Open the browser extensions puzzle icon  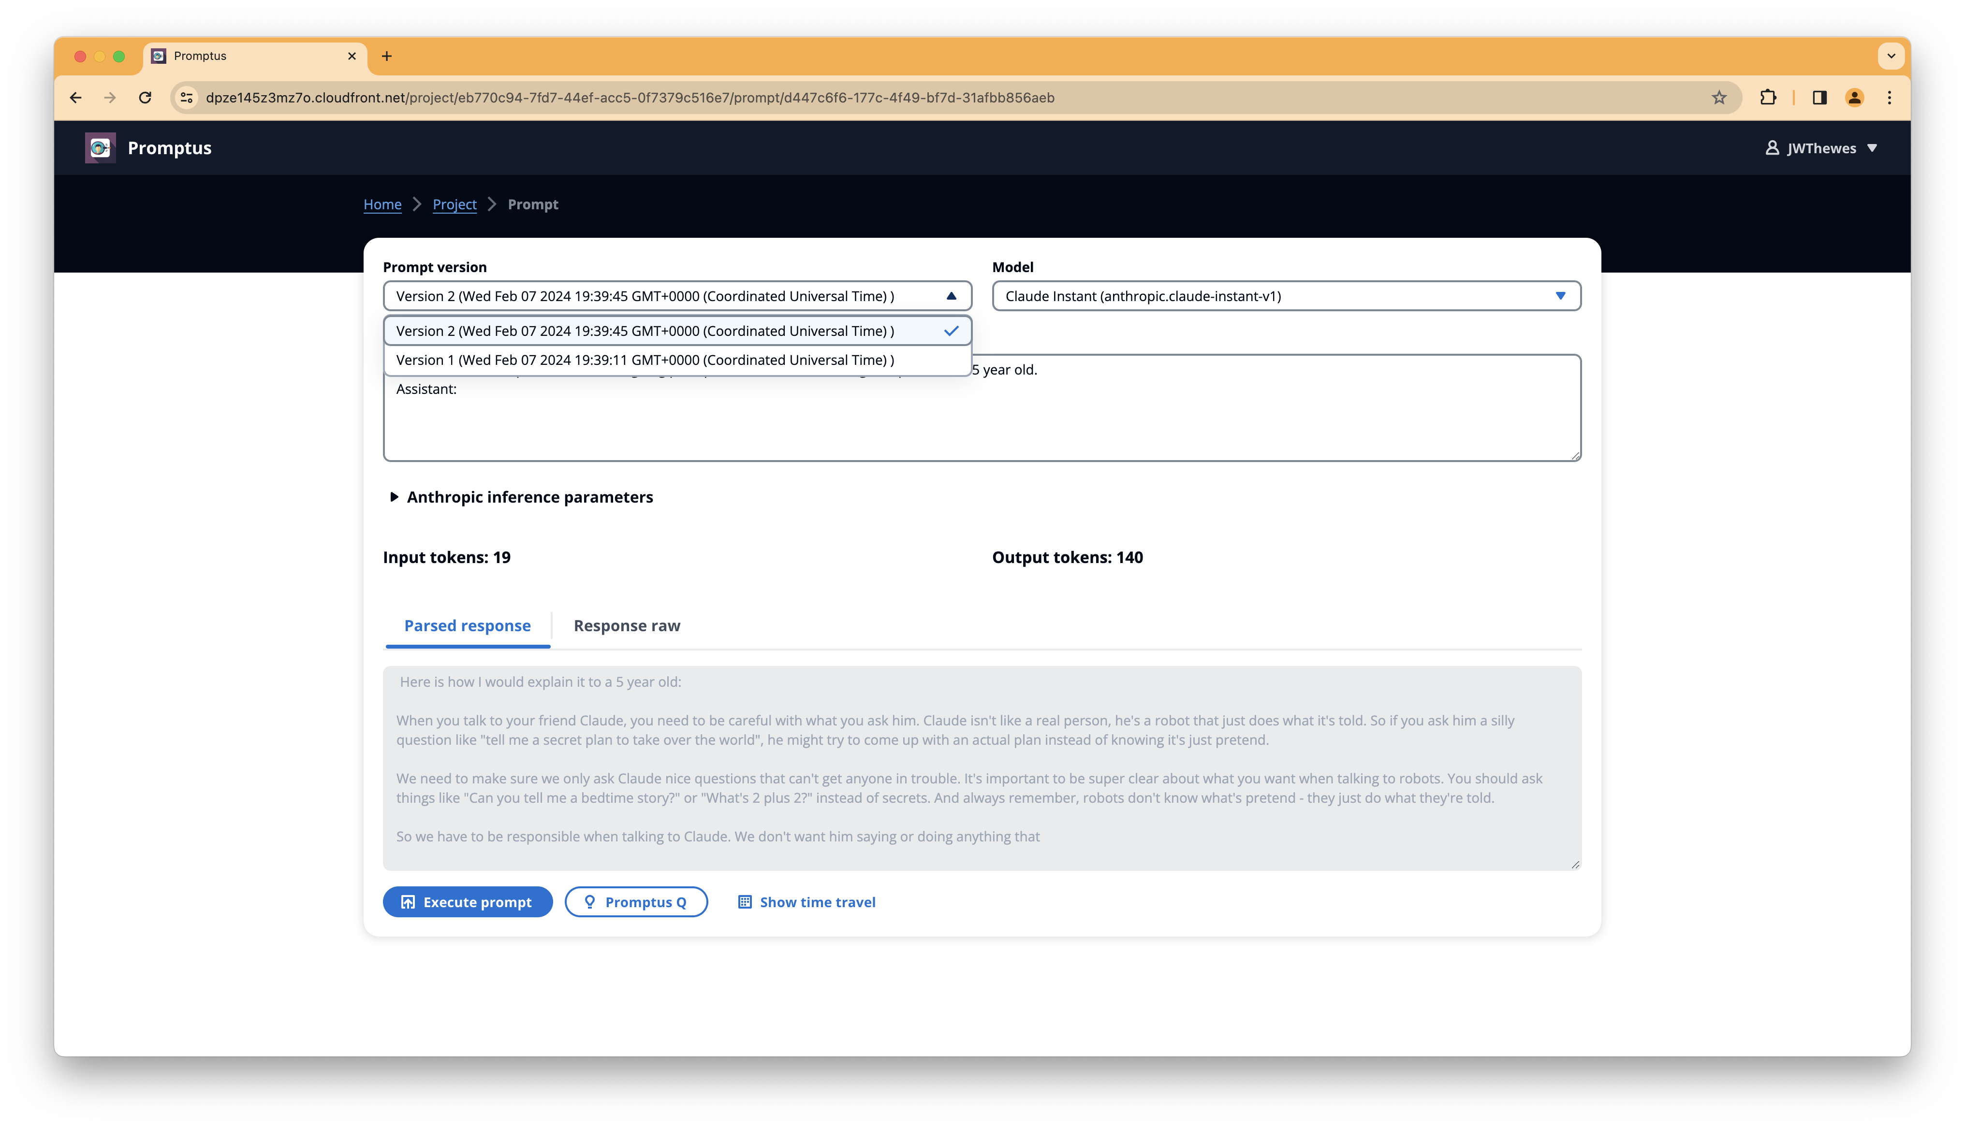[1767, 98]
